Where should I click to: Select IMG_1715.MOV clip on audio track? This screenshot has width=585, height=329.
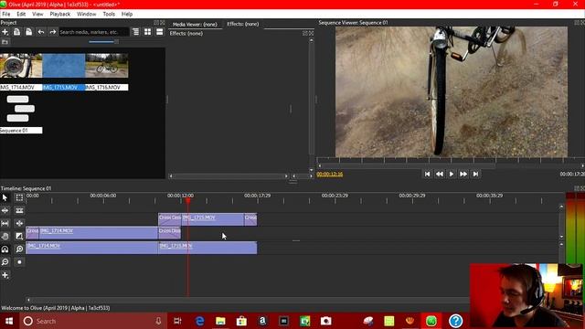tap(207, 248)
